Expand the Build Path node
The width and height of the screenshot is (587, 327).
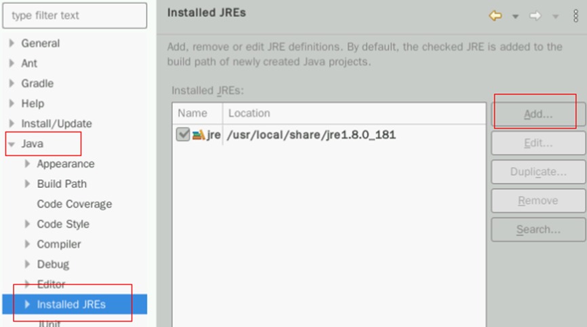tap(27, 184)
